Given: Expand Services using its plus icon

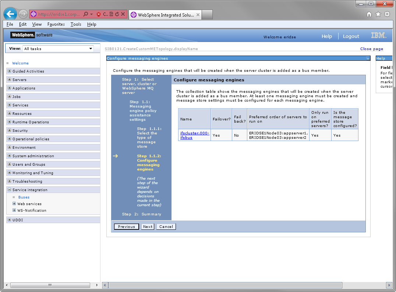Looking at the screenshot, I should (9, 105).
